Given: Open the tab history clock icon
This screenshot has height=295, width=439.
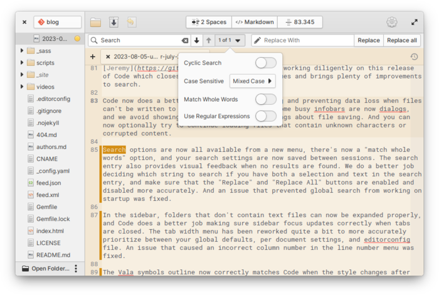Looking at the screenshot, I should click(x=414, y=56).
